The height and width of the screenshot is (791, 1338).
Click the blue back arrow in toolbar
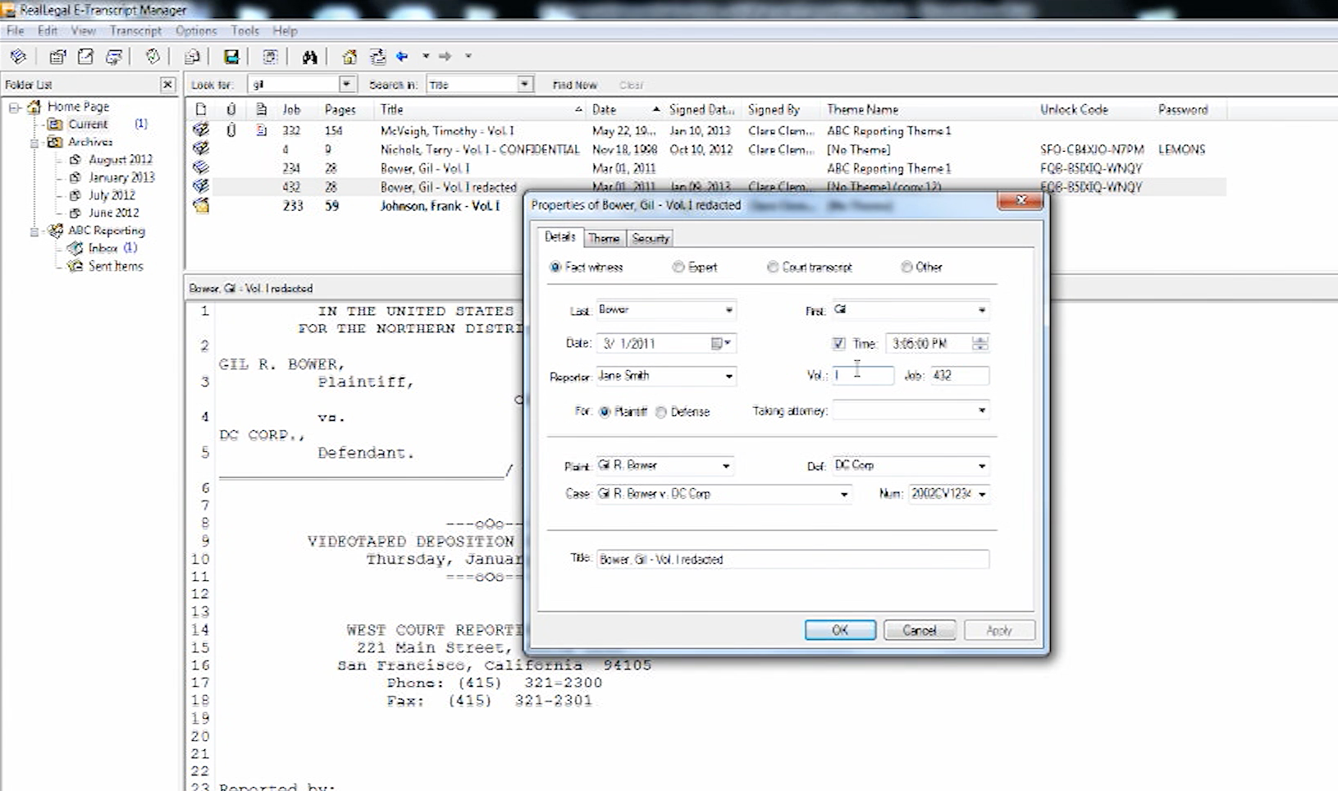(402, 57)
